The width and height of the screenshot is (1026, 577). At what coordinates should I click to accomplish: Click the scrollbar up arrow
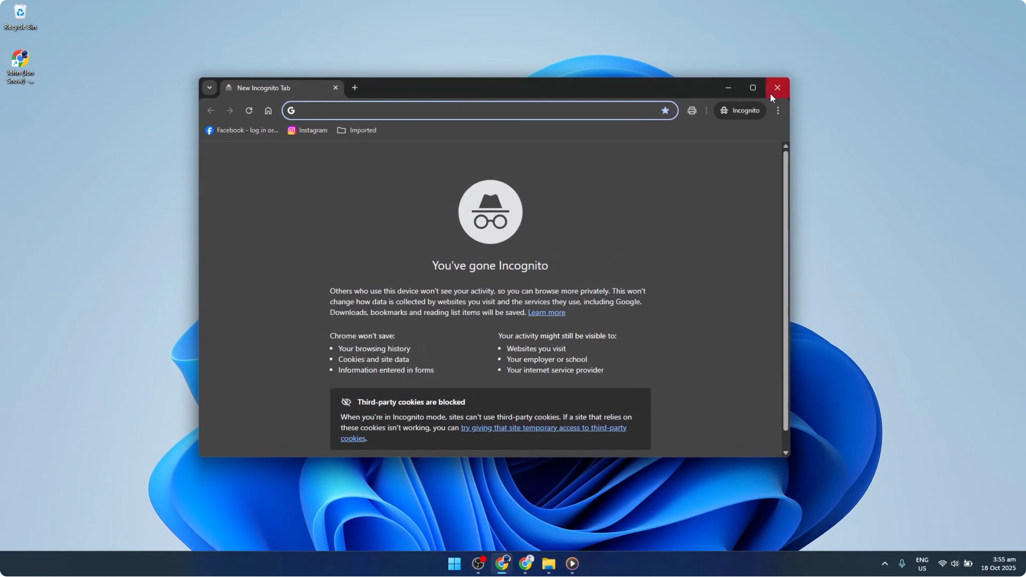tap(785, 146)
